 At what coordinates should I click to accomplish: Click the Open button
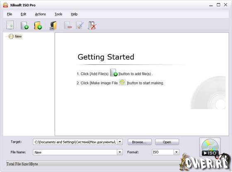167,142
